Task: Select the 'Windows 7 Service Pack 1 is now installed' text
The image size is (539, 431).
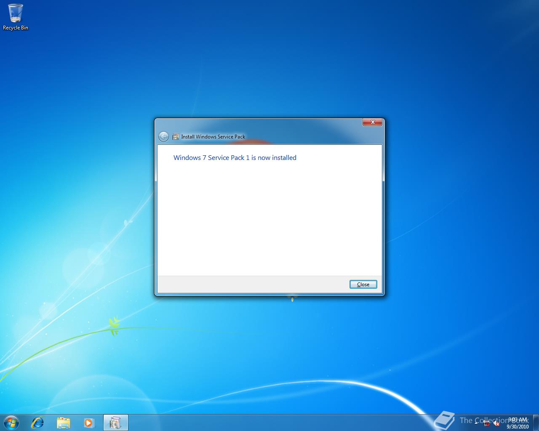Action: (235, 157)
